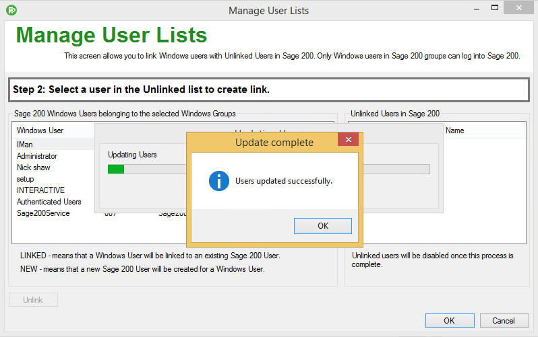
Task: Click OK at bottom of main window
Action: [449, 321]
